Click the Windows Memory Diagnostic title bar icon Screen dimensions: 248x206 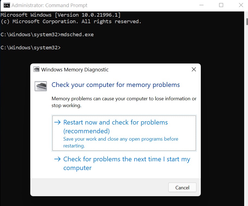36,69
